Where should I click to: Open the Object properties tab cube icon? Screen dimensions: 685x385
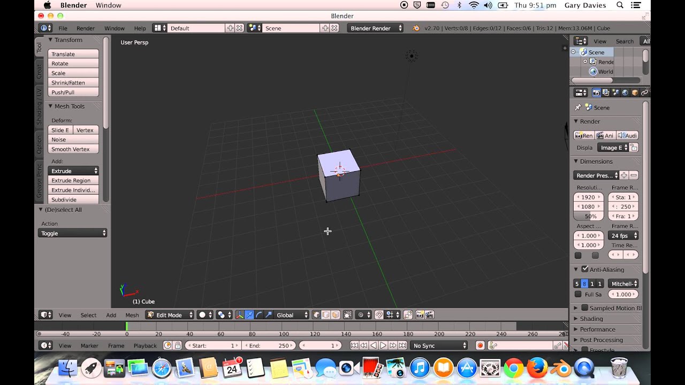pyautogui.click(x=635, y=93)
